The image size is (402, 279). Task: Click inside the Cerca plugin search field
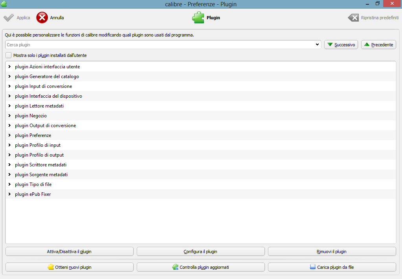(157, 45)
